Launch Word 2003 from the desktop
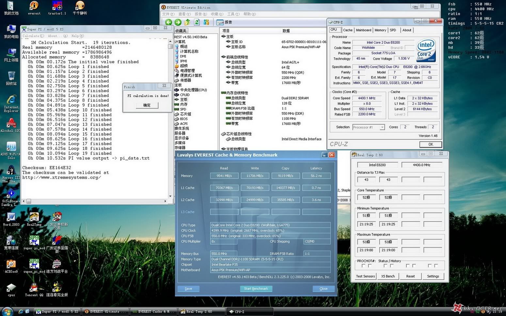 [11, 219]
